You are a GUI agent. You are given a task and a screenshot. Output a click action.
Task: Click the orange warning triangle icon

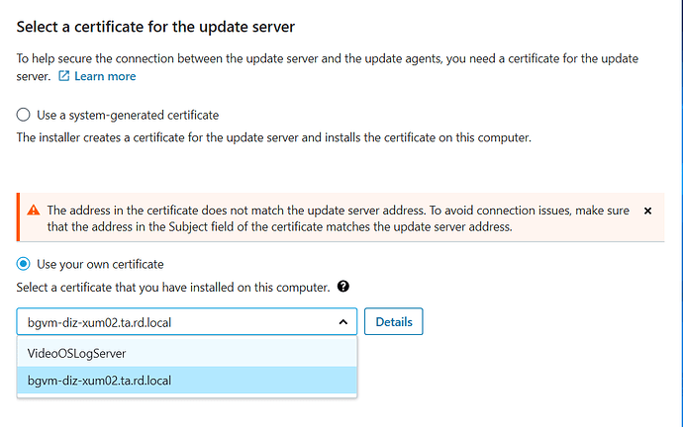point(33,211)
